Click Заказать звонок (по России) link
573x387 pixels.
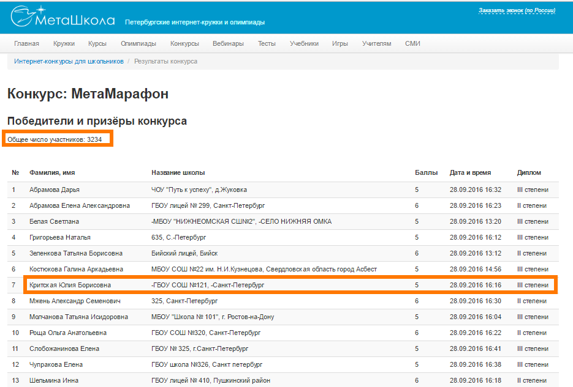pyautogui.click(x=517, y=10)
